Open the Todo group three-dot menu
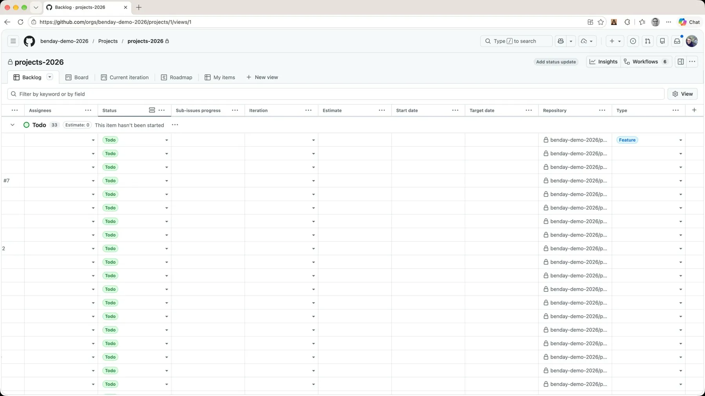This screenshot has width=705, height=396. coord(175,125)
